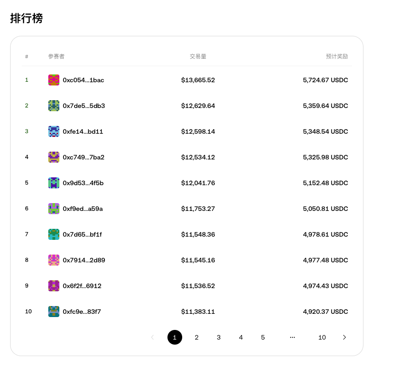409x380 pixels.
Task: Click volume value $12,534.12
Action: click(198, 157)
